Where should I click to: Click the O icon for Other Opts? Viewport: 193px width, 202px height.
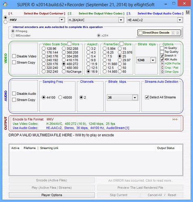pyautogui.click(x=162, y=72)
